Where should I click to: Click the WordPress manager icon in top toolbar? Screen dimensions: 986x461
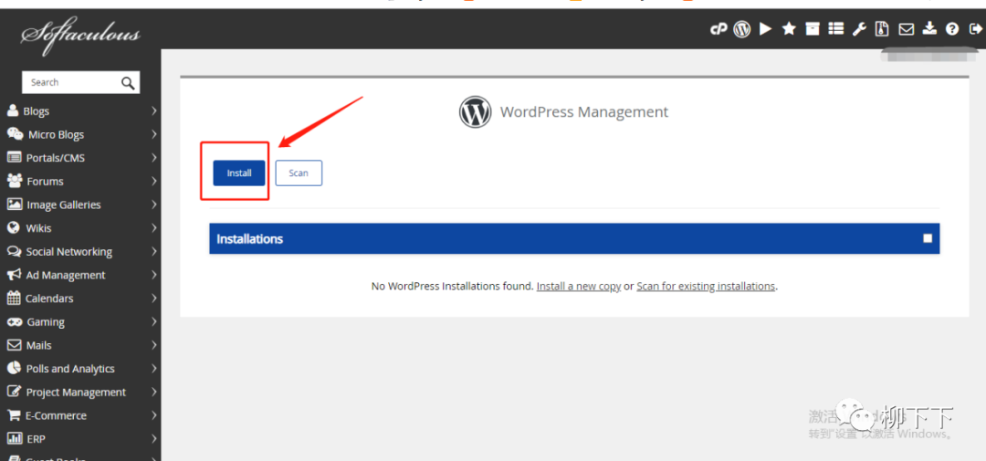coord(742,29)
